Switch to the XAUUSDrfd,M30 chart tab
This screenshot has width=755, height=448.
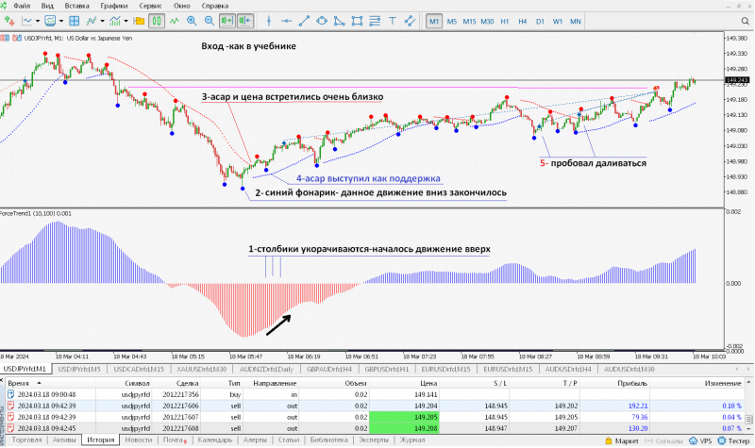[201, 369]
